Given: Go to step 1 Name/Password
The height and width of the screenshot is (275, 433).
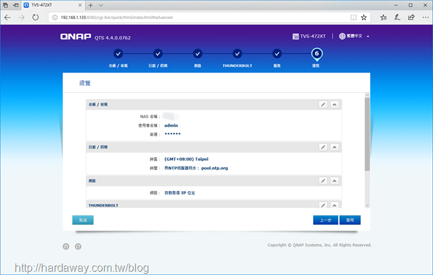Looking at the screenshot, I should (118, 54).
